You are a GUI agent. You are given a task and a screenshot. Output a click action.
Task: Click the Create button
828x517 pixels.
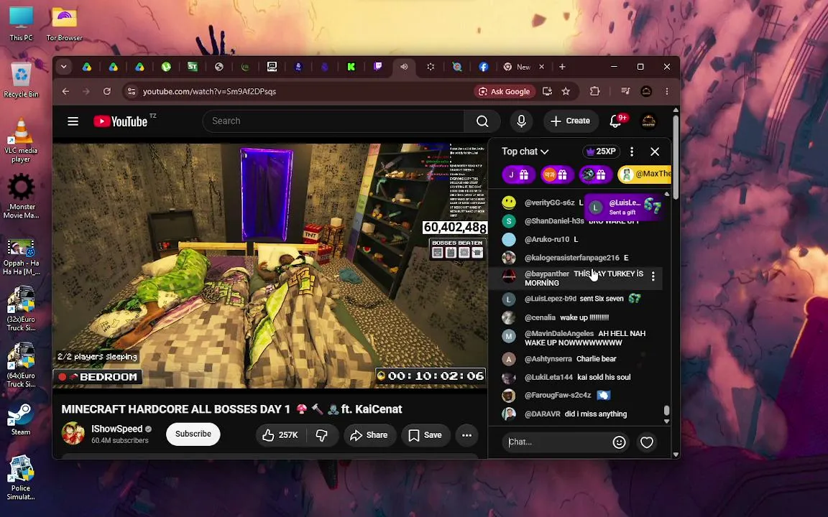pos(570,121)
